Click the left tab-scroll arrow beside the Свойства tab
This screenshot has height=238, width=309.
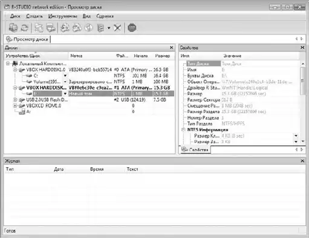click(296, 150)
